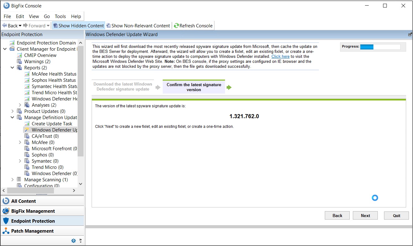
Task: Click the Manage Scanning (1) icon
Action: 19,180
